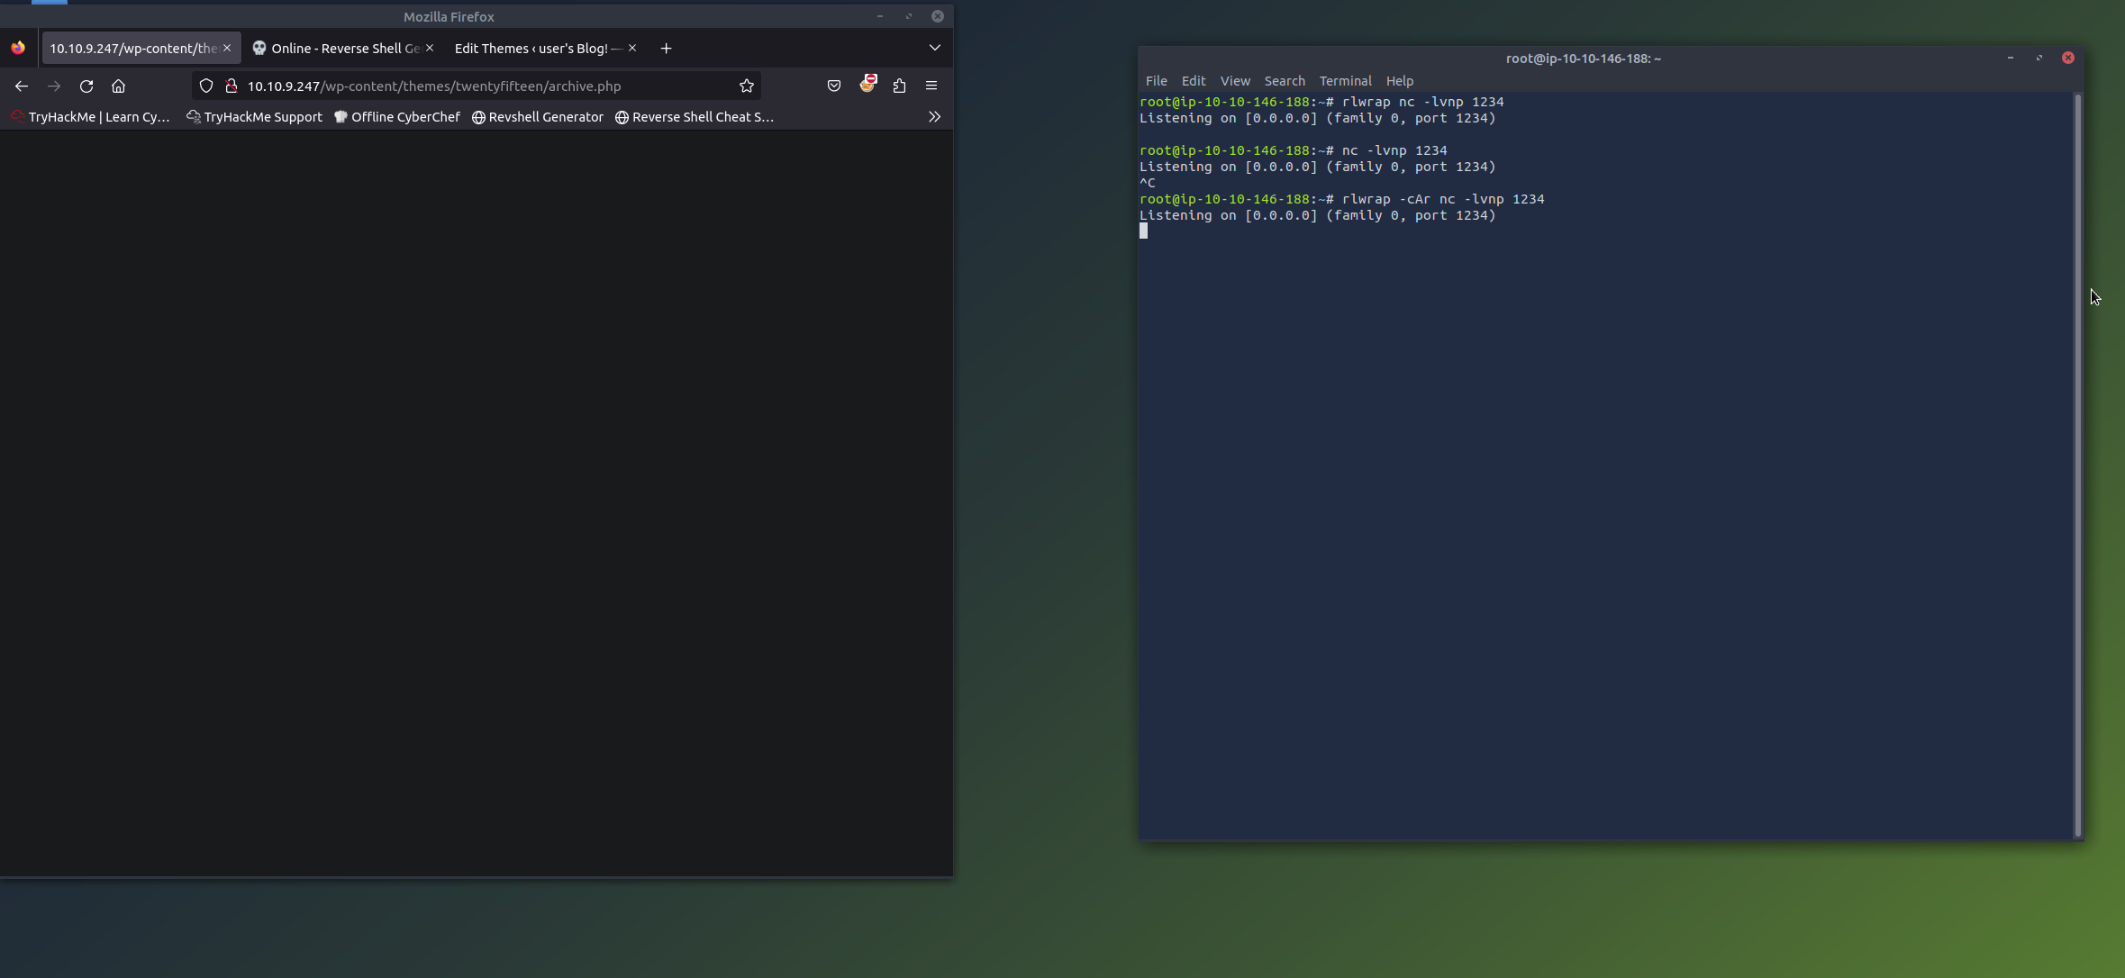Image resolution: width=2125 pixels, height=978 pixels.
Task: Click the tracking protection shield icon
Action: tap(206, 86)
